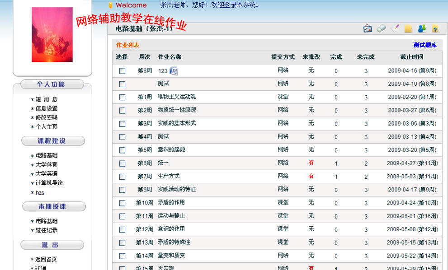Image resolution: width=448 pixels, height=270 pixels.
Task: Click the sunset profile picture
Action: tap(52, 35)
